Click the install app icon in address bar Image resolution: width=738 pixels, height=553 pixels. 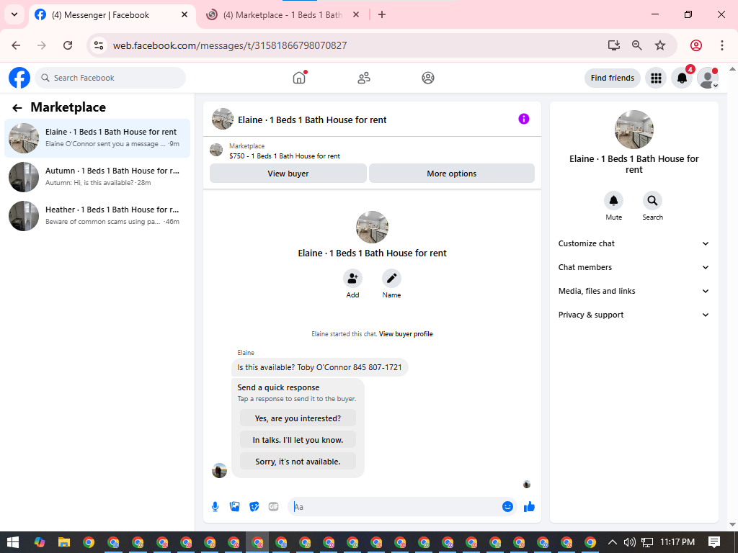pyautogui.click(x=614, y=45)
